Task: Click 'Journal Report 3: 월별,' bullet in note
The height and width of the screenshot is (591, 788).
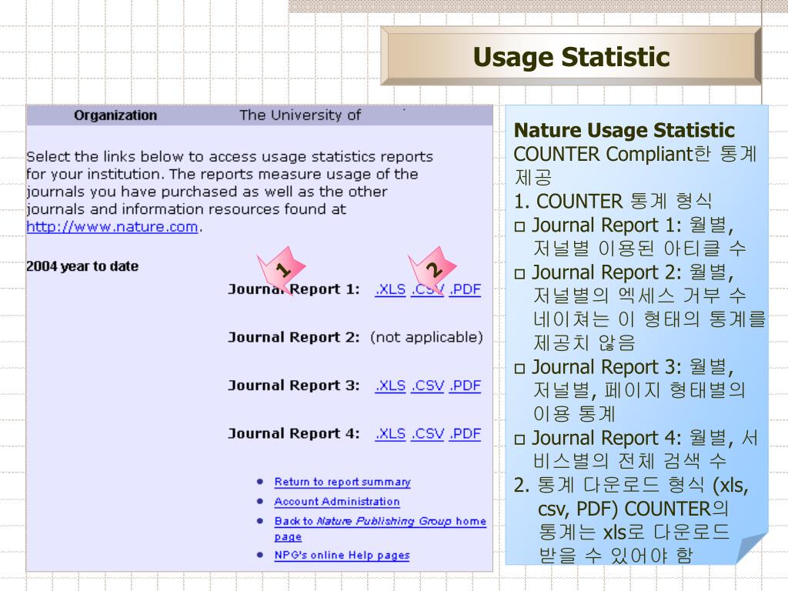Action: click(x=624, y=367)
